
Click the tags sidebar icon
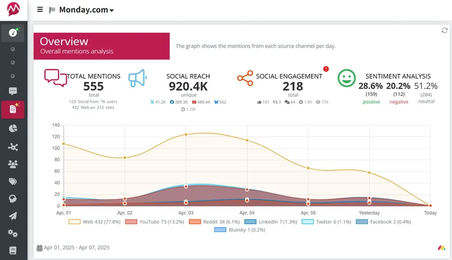13,182
